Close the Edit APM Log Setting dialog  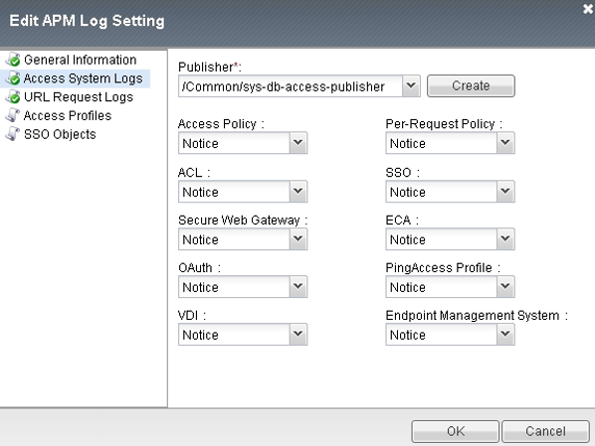point(588,9)
